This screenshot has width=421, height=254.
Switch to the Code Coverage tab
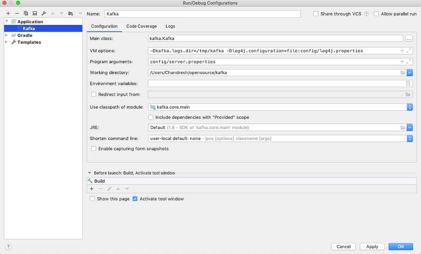tap(141, 26)
